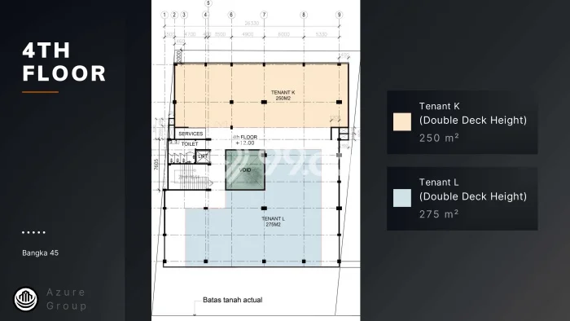
Task: Click the SERVICES room label
Action: coord(191,134)
